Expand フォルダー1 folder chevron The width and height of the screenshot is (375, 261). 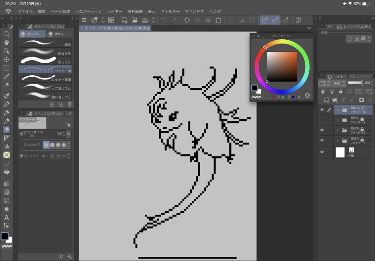pos(337,140)
